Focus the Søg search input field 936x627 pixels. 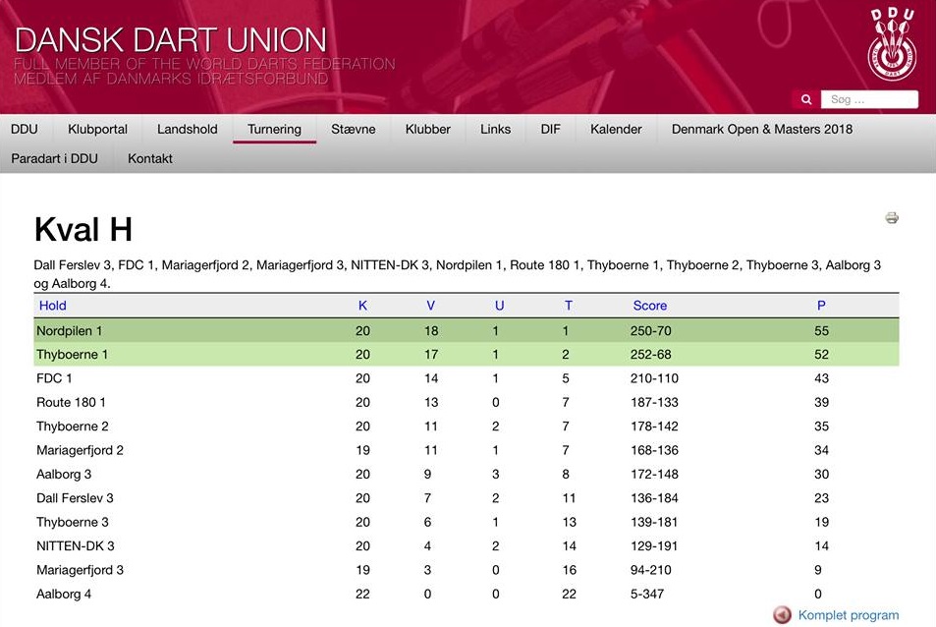(871, 99)
